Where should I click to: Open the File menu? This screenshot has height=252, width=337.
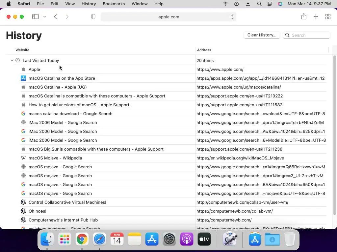40,4
